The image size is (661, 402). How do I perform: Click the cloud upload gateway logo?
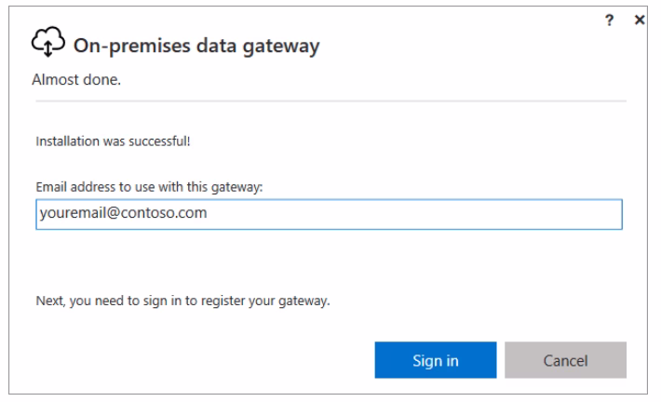tap(48, 42)
